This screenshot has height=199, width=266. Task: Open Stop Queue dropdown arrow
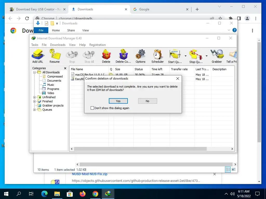coord(207,56)
